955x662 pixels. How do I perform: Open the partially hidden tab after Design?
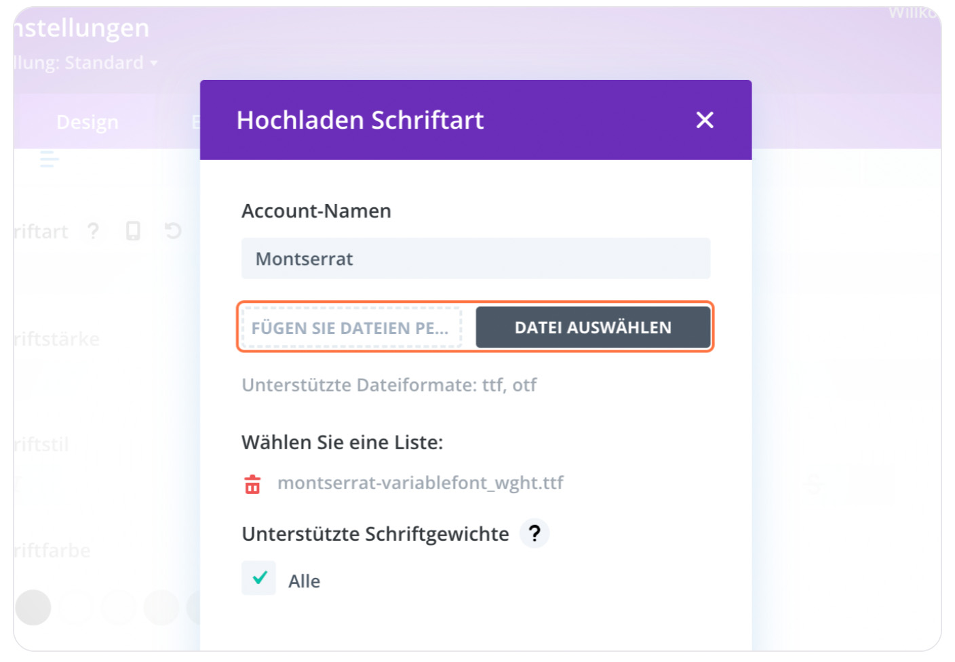pos(195,122)
